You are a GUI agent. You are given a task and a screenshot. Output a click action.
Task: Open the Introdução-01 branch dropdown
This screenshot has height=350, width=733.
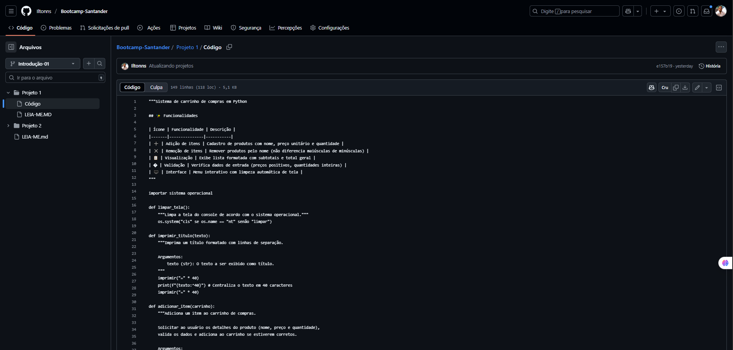[x=43, y=64]
